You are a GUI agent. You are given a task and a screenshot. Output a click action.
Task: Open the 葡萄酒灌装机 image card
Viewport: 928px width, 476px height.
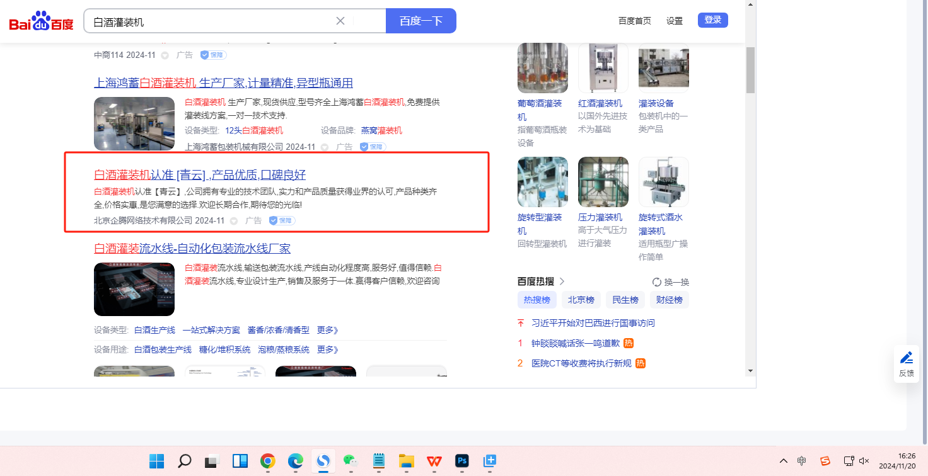[x=542, y=68]
